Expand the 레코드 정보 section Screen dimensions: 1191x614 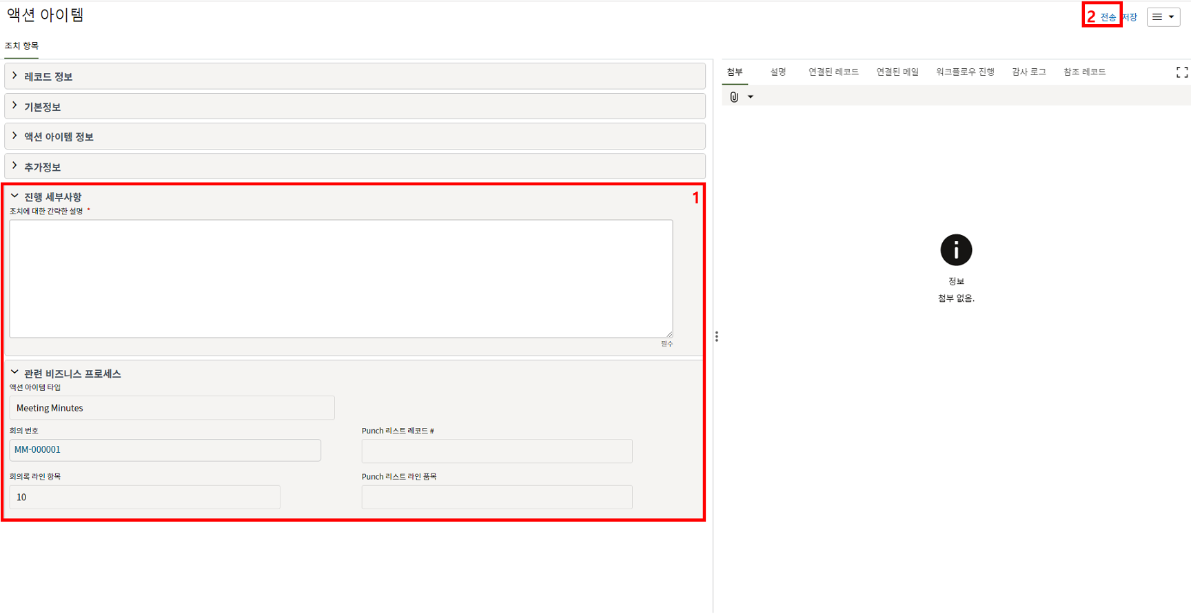tap(14, 76)
